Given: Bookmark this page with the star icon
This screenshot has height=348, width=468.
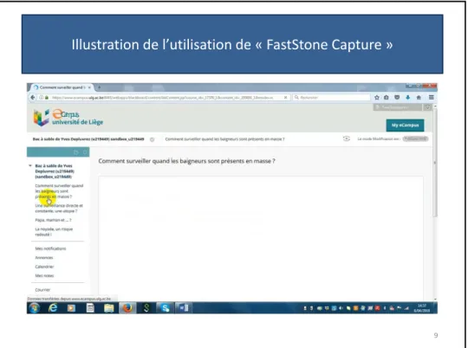Looking at the screenshot, I should click(x=377, y=98).
